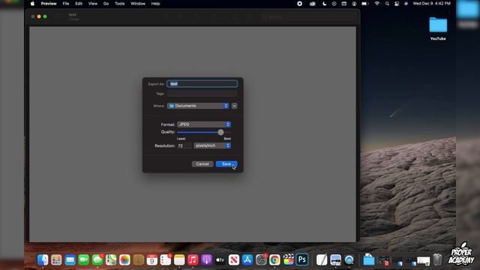Click the Resolution value field showing 72
This screenshot has height=270, width=480.
coord(184,145)
